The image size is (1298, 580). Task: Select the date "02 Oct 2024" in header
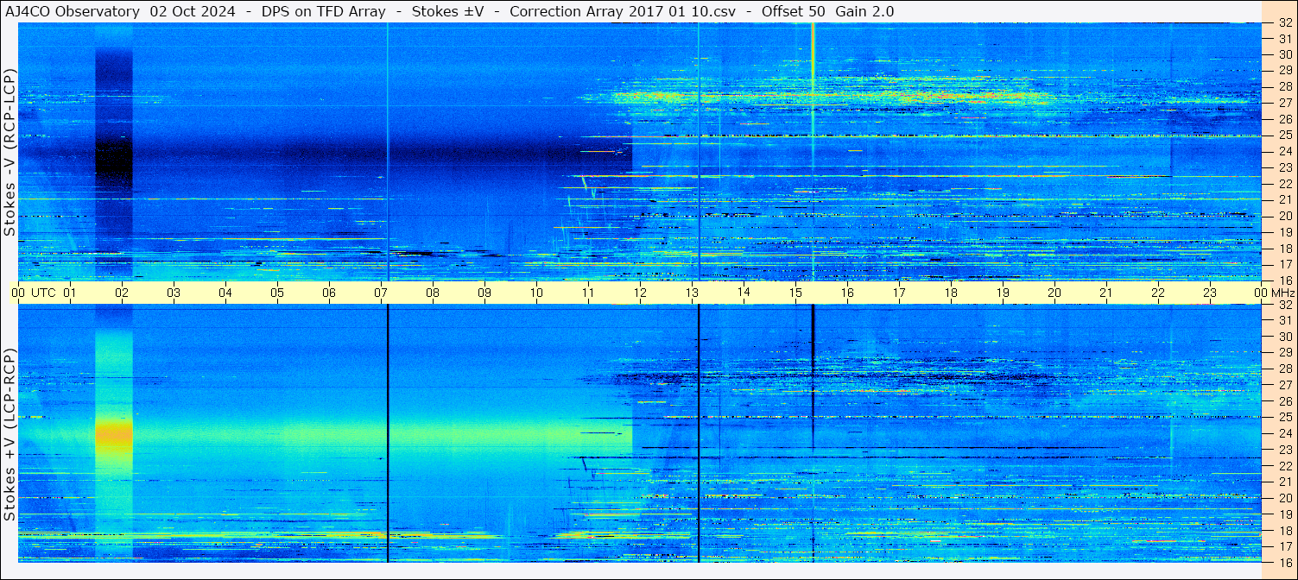(x=192, y=11)
